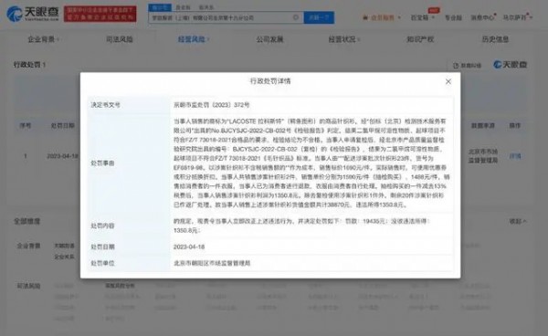
Task: Click the 操作 column header
Action: point(515,125)
